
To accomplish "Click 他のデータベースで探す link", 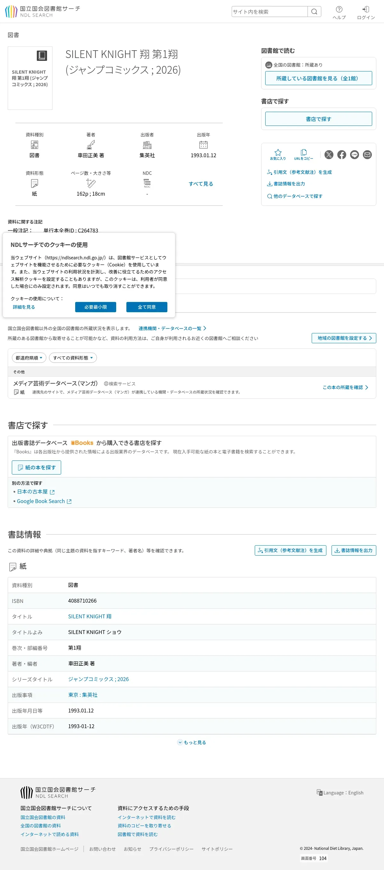I will [295, 196].
